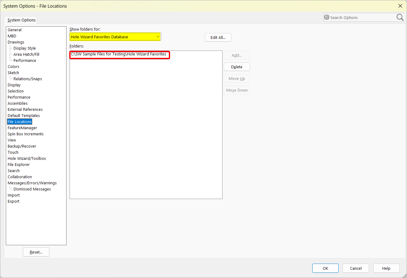Click the Move Up button

[x=237, y=78]
